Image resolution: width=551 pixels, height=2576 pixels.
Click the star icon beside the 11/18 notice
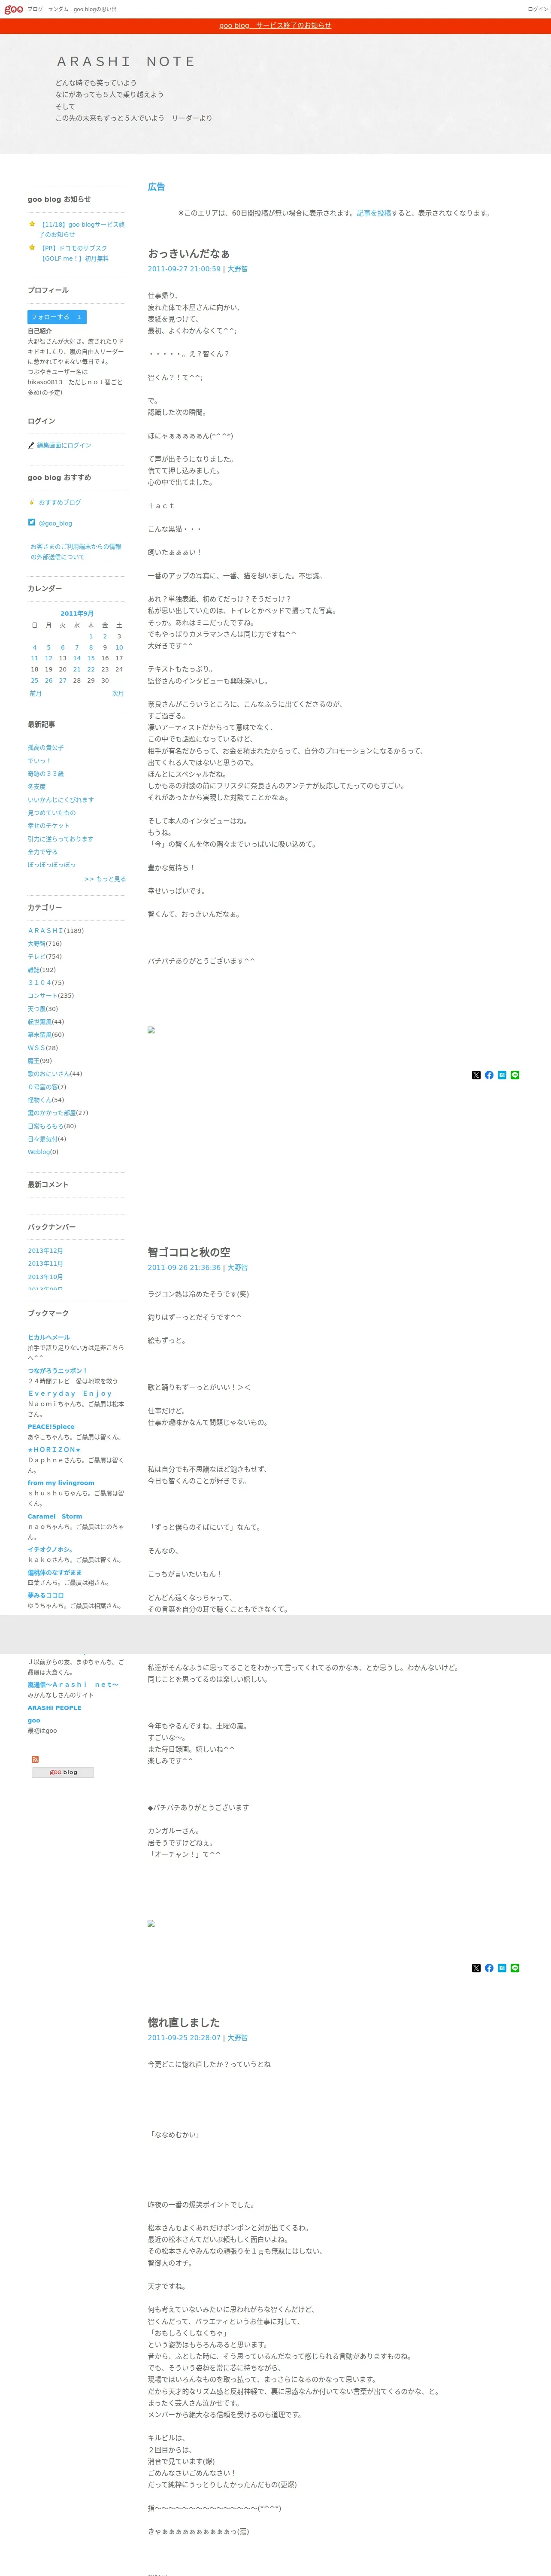[x=32, y=224]
